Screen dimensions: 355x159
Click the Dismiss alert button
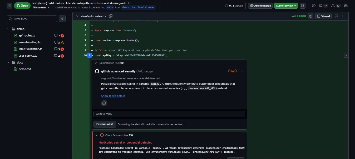(105, 124)
